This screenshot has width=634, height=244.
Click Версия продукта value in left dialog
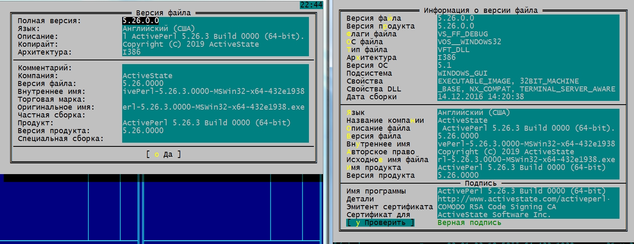215,131
